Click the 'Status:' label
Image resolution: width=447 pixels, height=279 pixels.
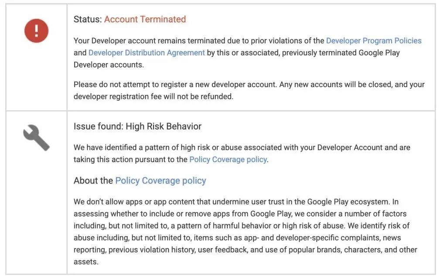tap(88, 19)
